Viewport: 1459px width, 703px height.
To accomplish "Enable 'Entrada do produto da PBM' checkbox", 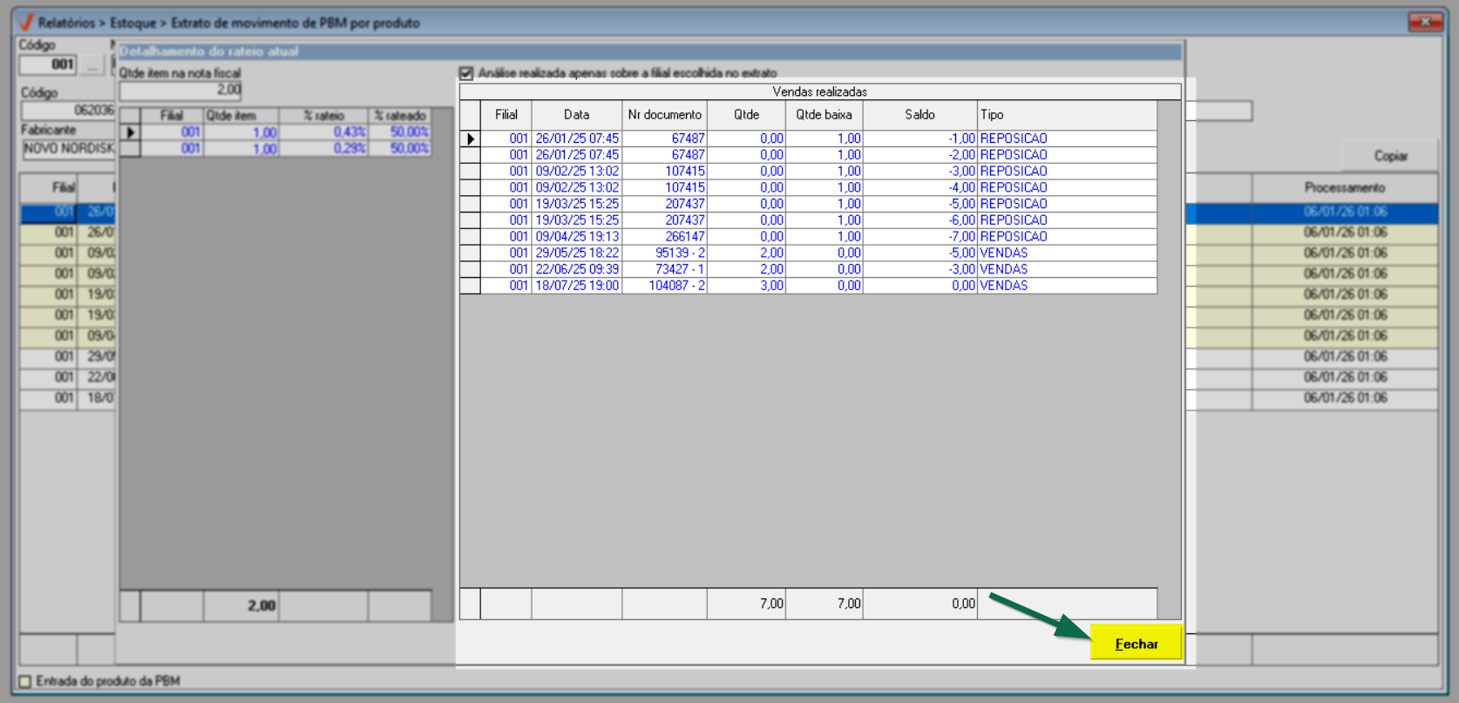I will pyautogui.click(x=25, y=681).
